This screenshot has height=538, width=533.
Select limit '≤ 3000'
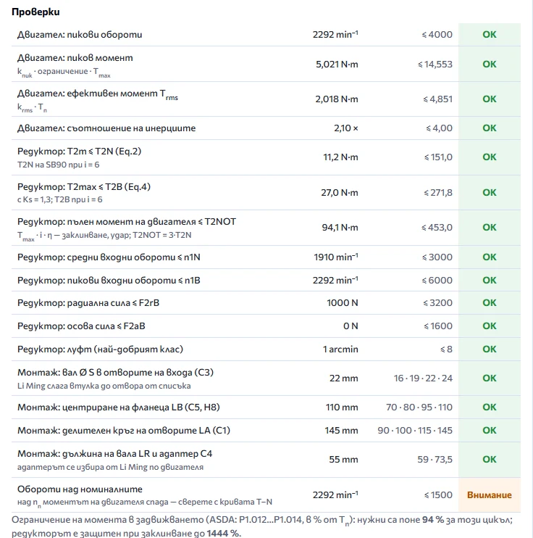click(437, 257)
